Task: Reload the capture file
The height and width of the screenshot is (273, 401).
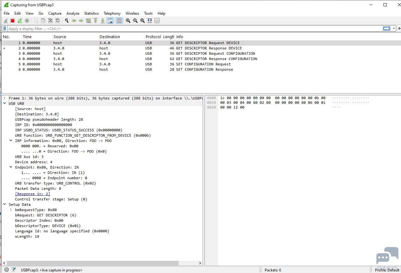Action: coord(58,21)
